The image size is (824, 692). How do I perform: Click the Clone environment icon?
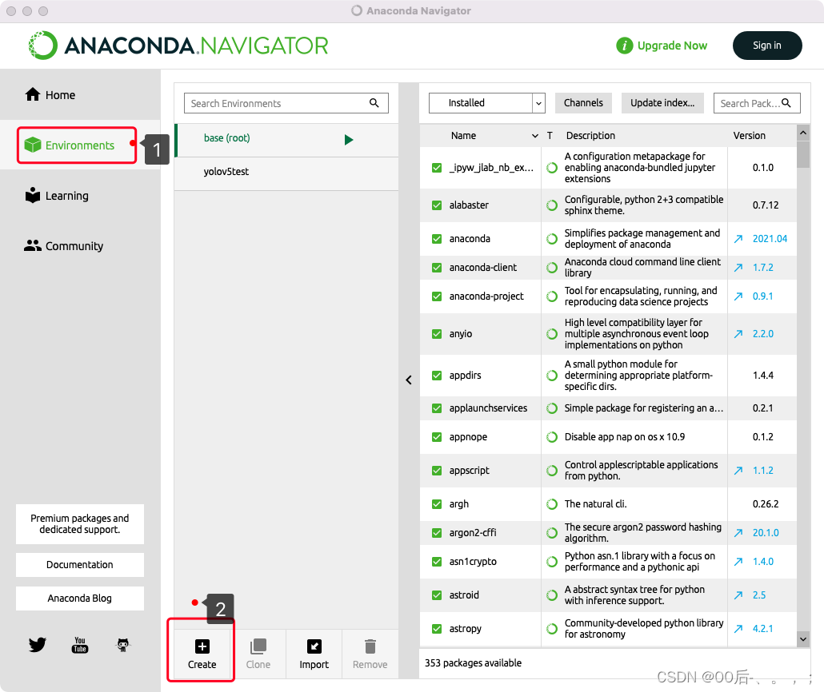click(x=258, y=646)
